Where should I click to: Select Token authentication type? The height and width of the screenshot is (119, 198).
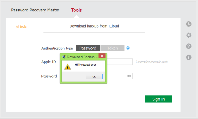click(112, 48)
